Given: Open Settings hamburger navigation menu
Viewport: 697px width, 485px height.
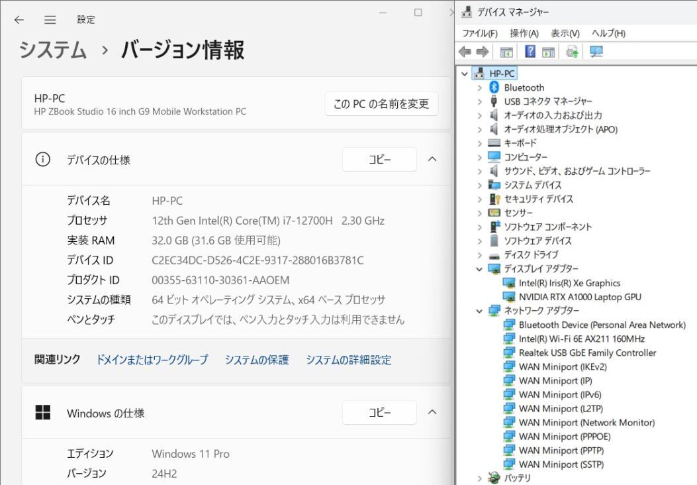Looking at the screenshot, I should click(50, 20).
